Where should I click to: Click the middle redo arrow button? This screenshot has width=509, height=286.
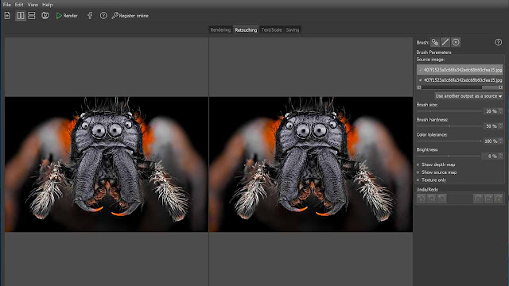488,199
